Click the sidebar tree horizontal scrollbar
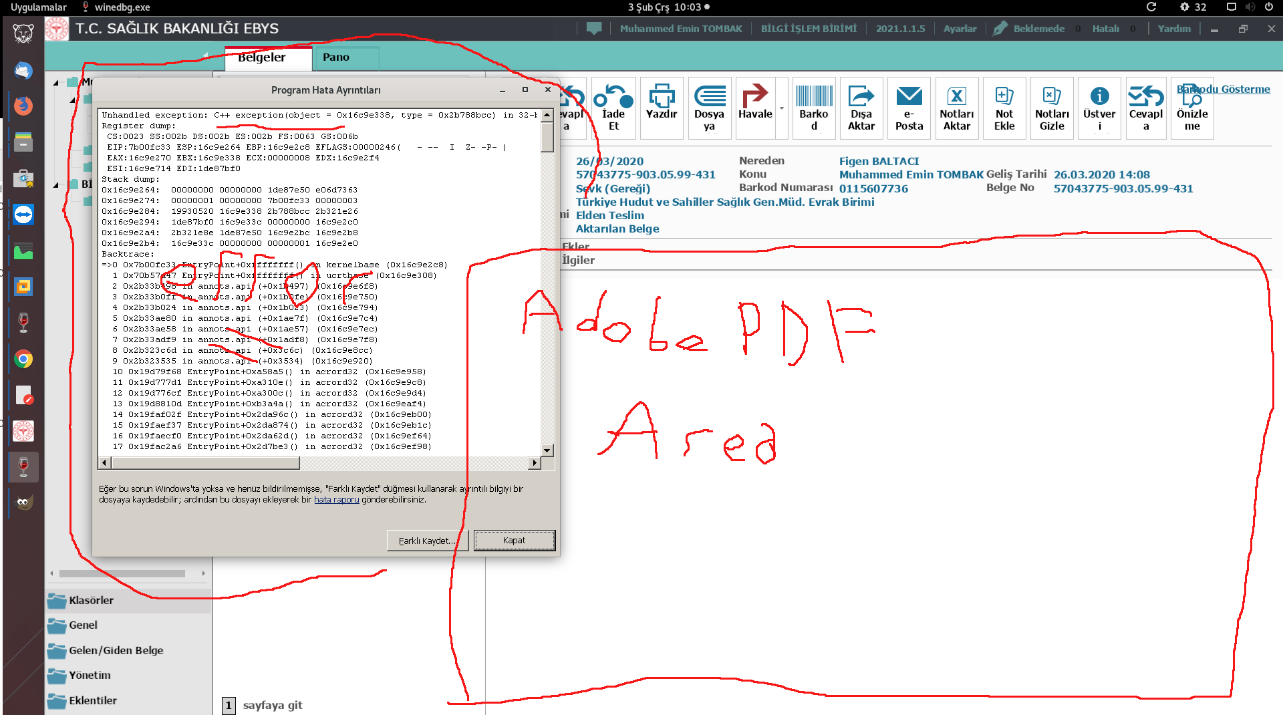1283x715 pixels. [122, 574]
